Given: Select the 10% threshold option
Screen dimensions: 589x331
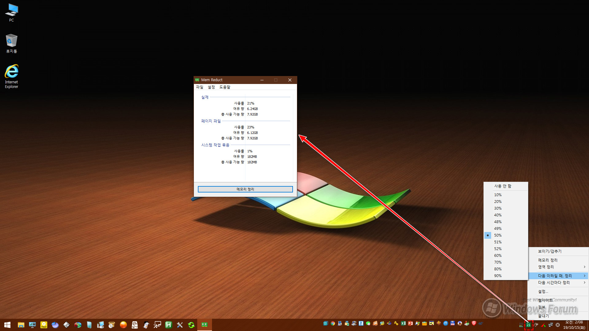Looking at the screenshot, I should (506, 195).
